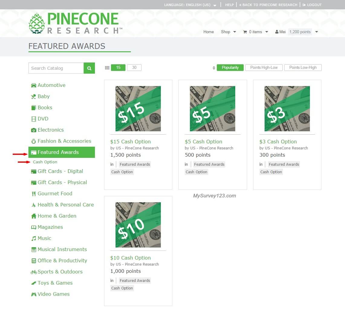Viewport: 345px width, 329px height.
Task: Expand the account points dropdown arrow
Action: pos(317,32)
